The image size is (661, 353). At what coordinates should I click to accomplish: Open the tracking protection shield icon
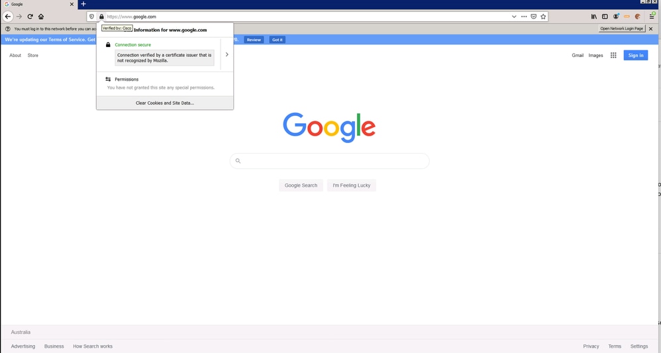91,17
